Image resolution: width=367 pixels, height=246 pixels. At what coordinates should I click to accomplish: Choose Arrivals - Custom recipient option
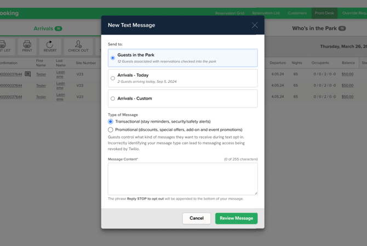pyautogui.click(x=113, y=99)
